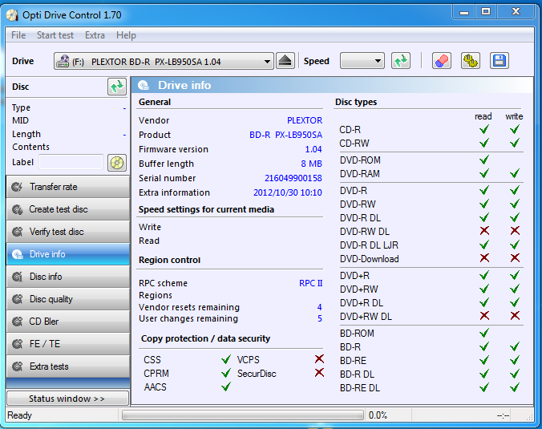This screenshot has width=542, height=429.
Task: Click the Label input field
Action: click(x=71, y=162)
